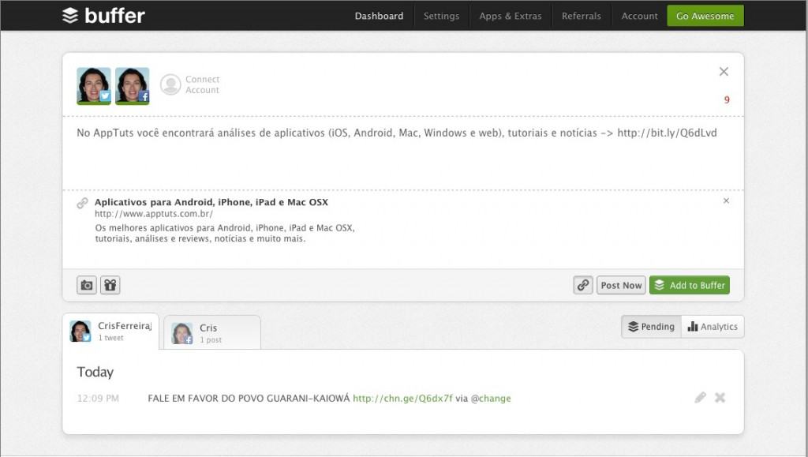808x457 pixels.
Task: Click the Go Awesome button
Action: click(x=705, y=16)
